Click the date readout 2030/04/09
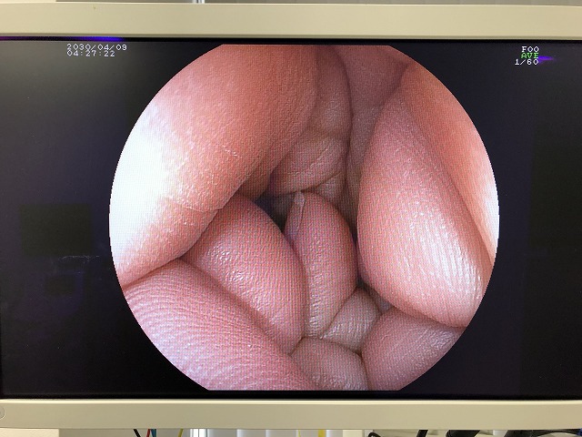Image resolution: width=582 pixels, height=437 pixels. coord(97,47)
